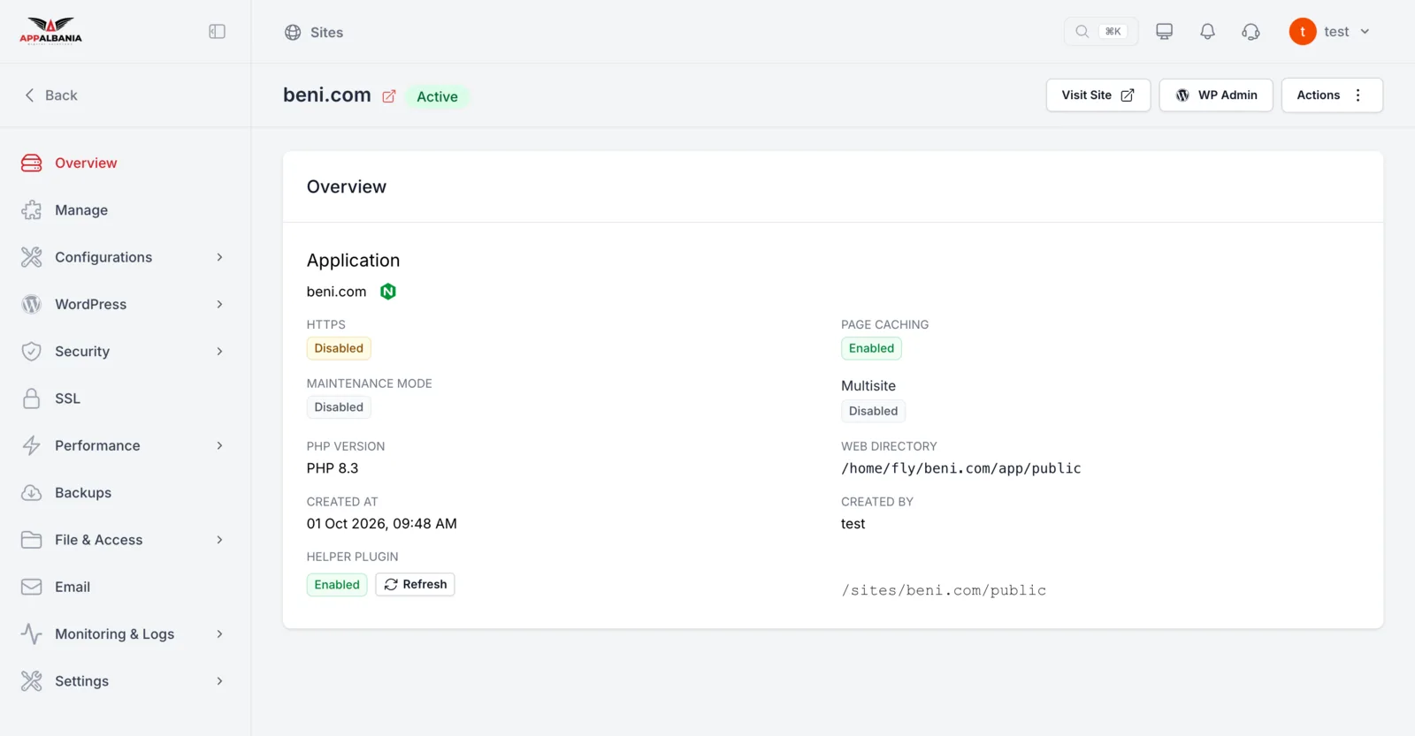The height and width of the screenshot is (736, 1415).
Task: Click the Email envelope icon
Action: [x=31, y=588]
